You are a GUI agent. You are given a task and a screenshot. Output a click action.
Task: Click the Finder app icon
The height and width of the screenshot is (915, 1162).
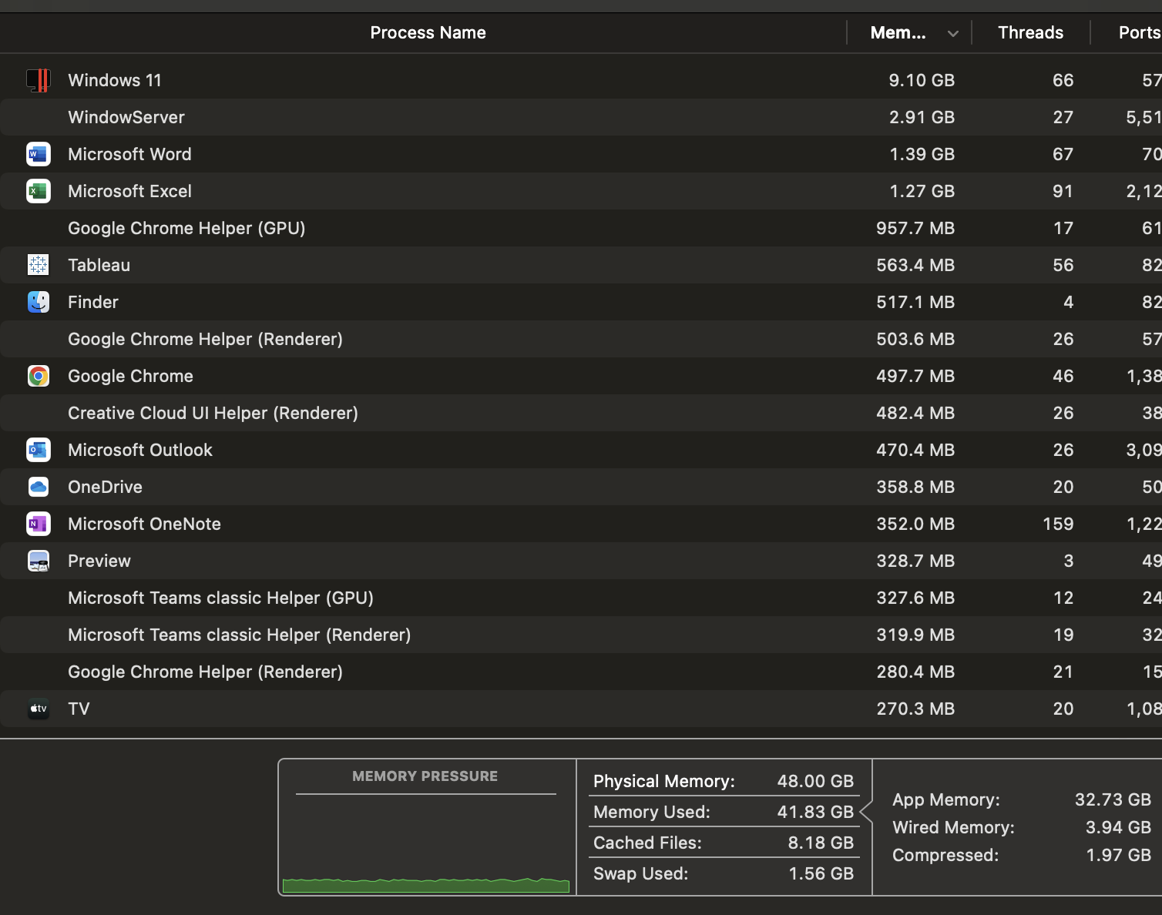pos(39,302)
